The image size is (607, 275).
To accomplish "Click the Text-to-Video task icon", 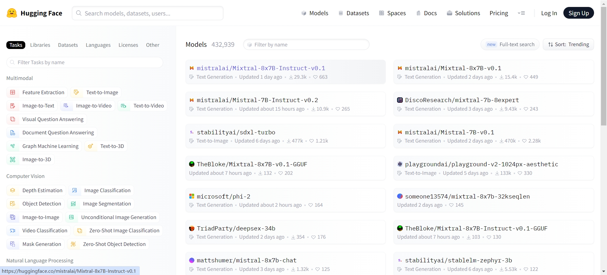I will (124, 106).
